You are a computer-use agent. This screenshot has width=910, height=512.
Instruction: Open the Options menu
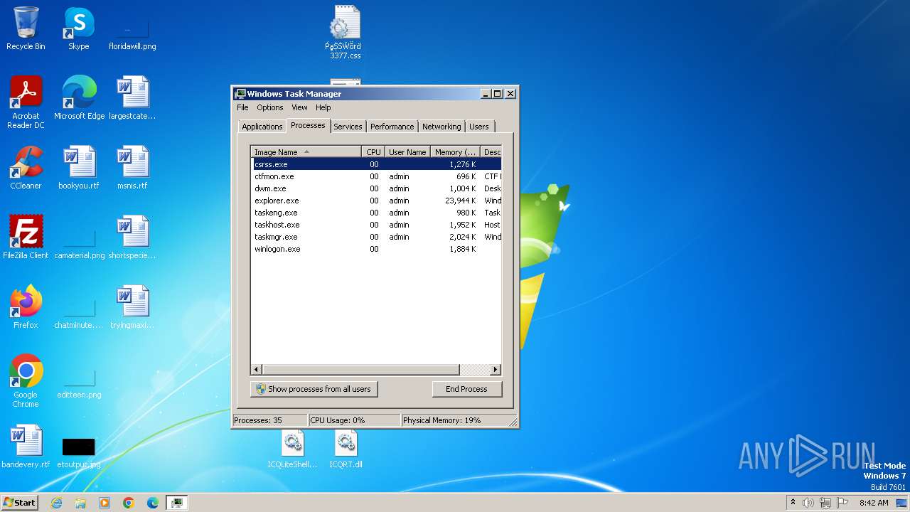[x=270, y=107]
